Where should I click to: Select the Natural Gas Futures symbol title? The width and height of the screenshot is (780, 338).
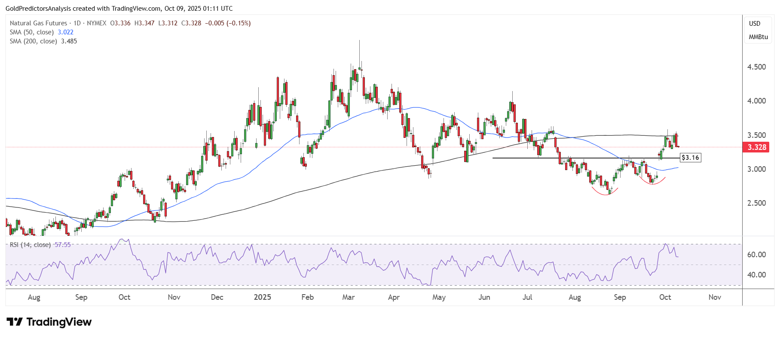38,23
